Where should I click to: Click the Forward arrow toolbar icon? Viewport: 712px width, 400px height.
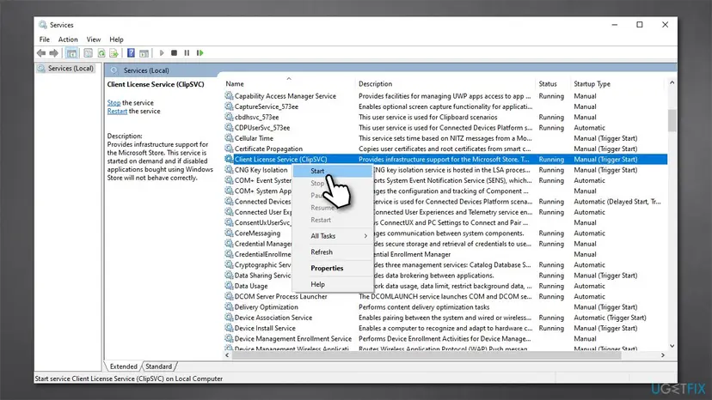click(54, 53)
